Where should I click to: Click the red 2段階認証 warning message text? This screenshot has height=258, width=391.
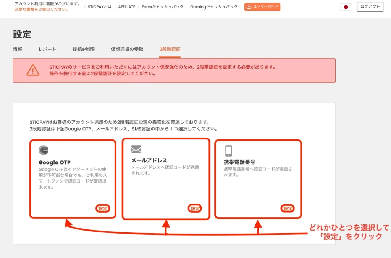[162, 70]
